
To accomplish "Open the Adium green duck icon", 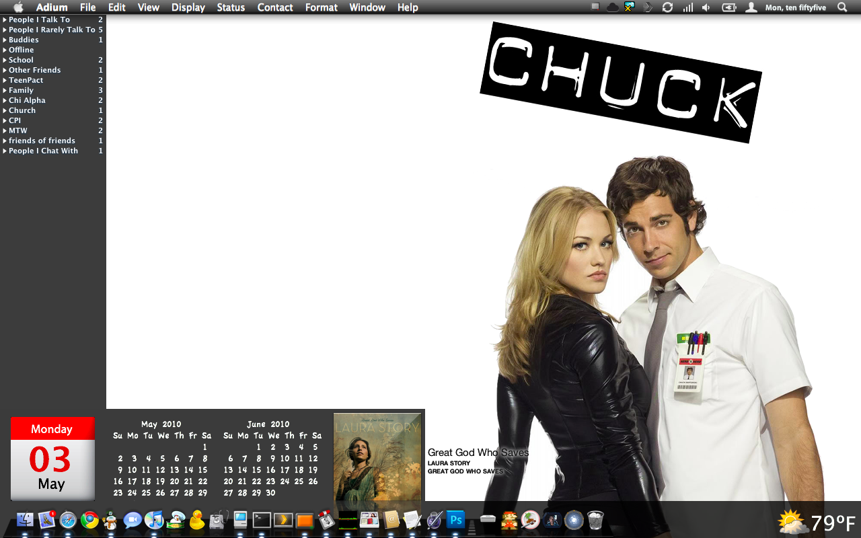I will coord(176,520).
